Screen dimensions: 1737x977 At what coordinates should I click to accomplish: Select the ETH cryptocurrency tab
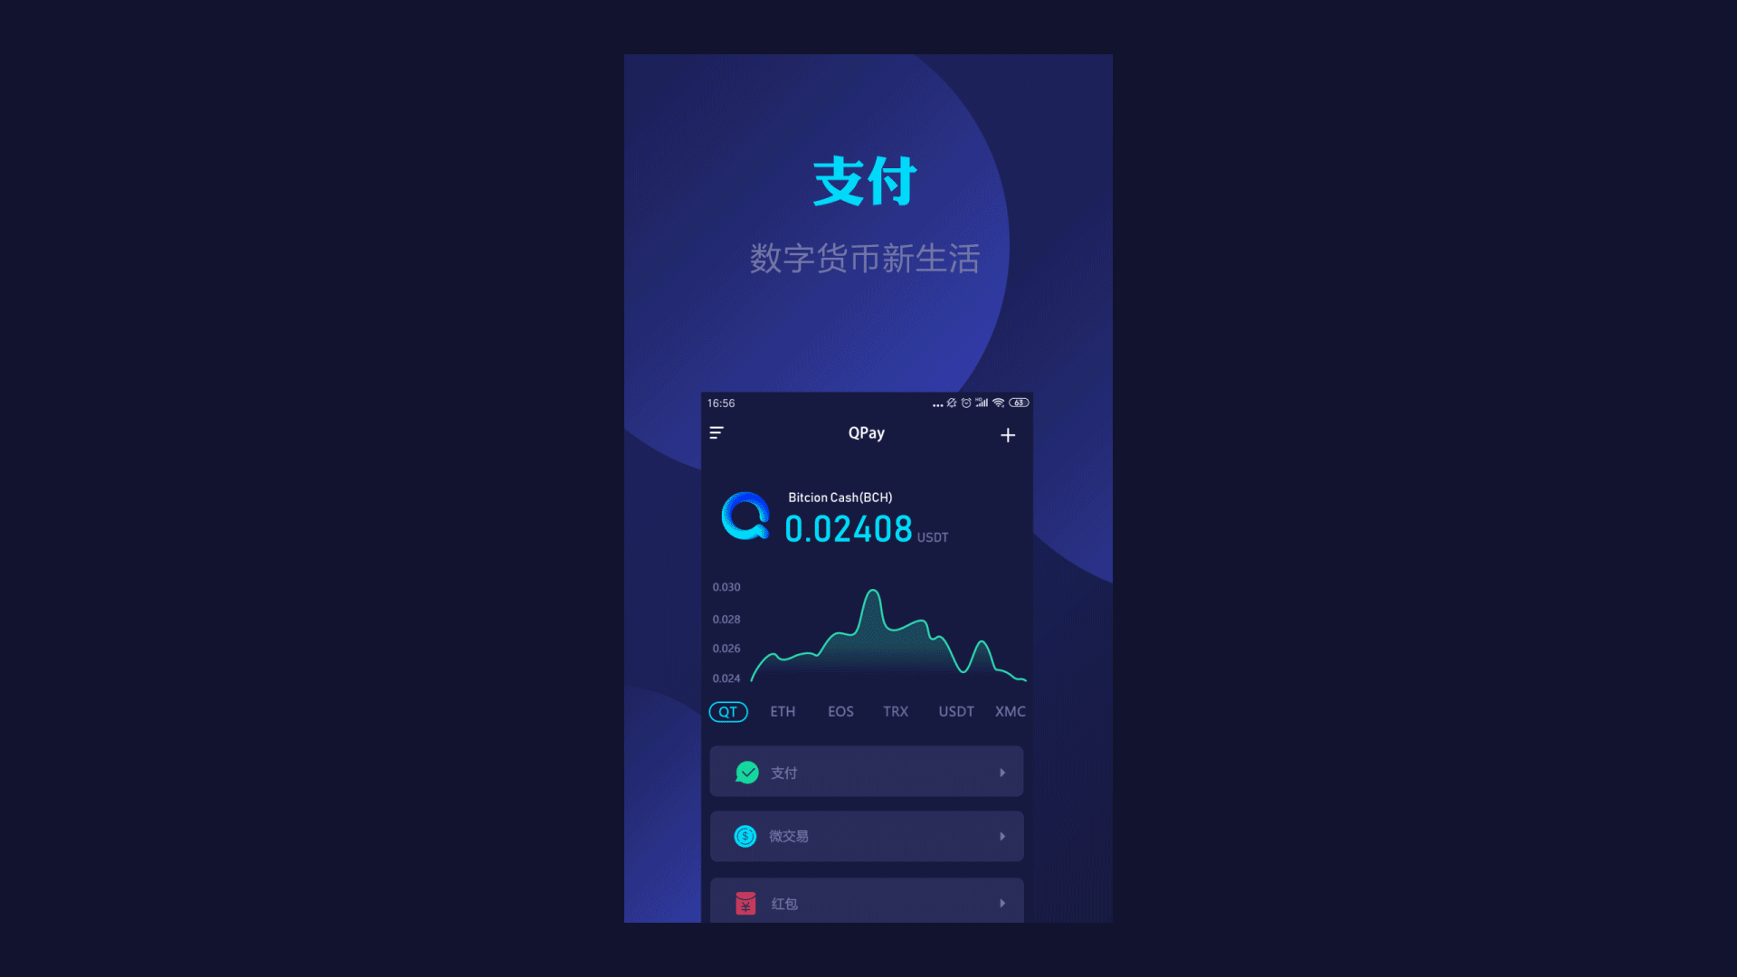[x=782, y=711]
